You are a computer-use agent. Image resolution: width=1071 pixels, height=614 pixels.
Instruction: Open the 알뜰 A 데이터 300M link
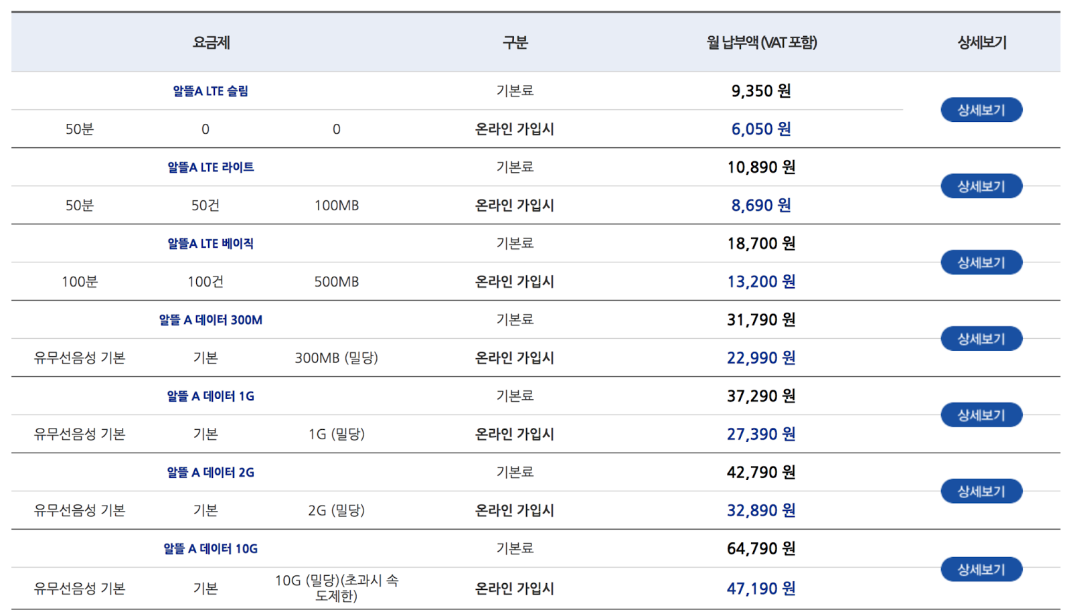[x=210, y=320]
